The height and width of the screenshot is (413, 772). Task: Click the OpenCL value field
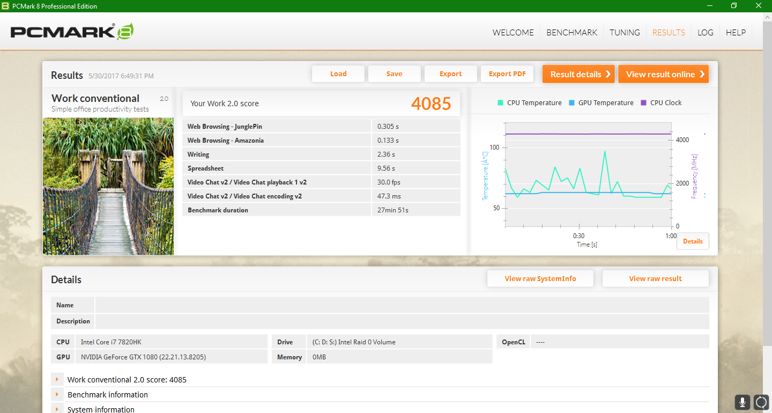pyautogui.click(x=620, y=342)
